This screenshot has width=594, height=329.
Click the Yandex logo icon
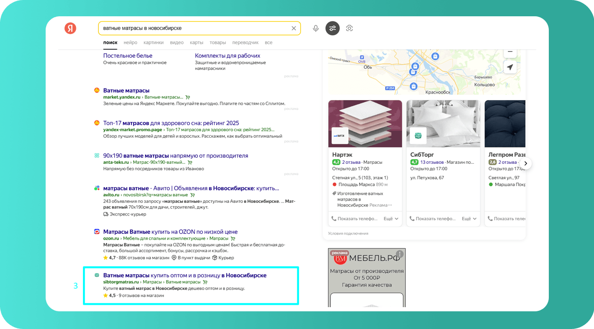[70, 28]
